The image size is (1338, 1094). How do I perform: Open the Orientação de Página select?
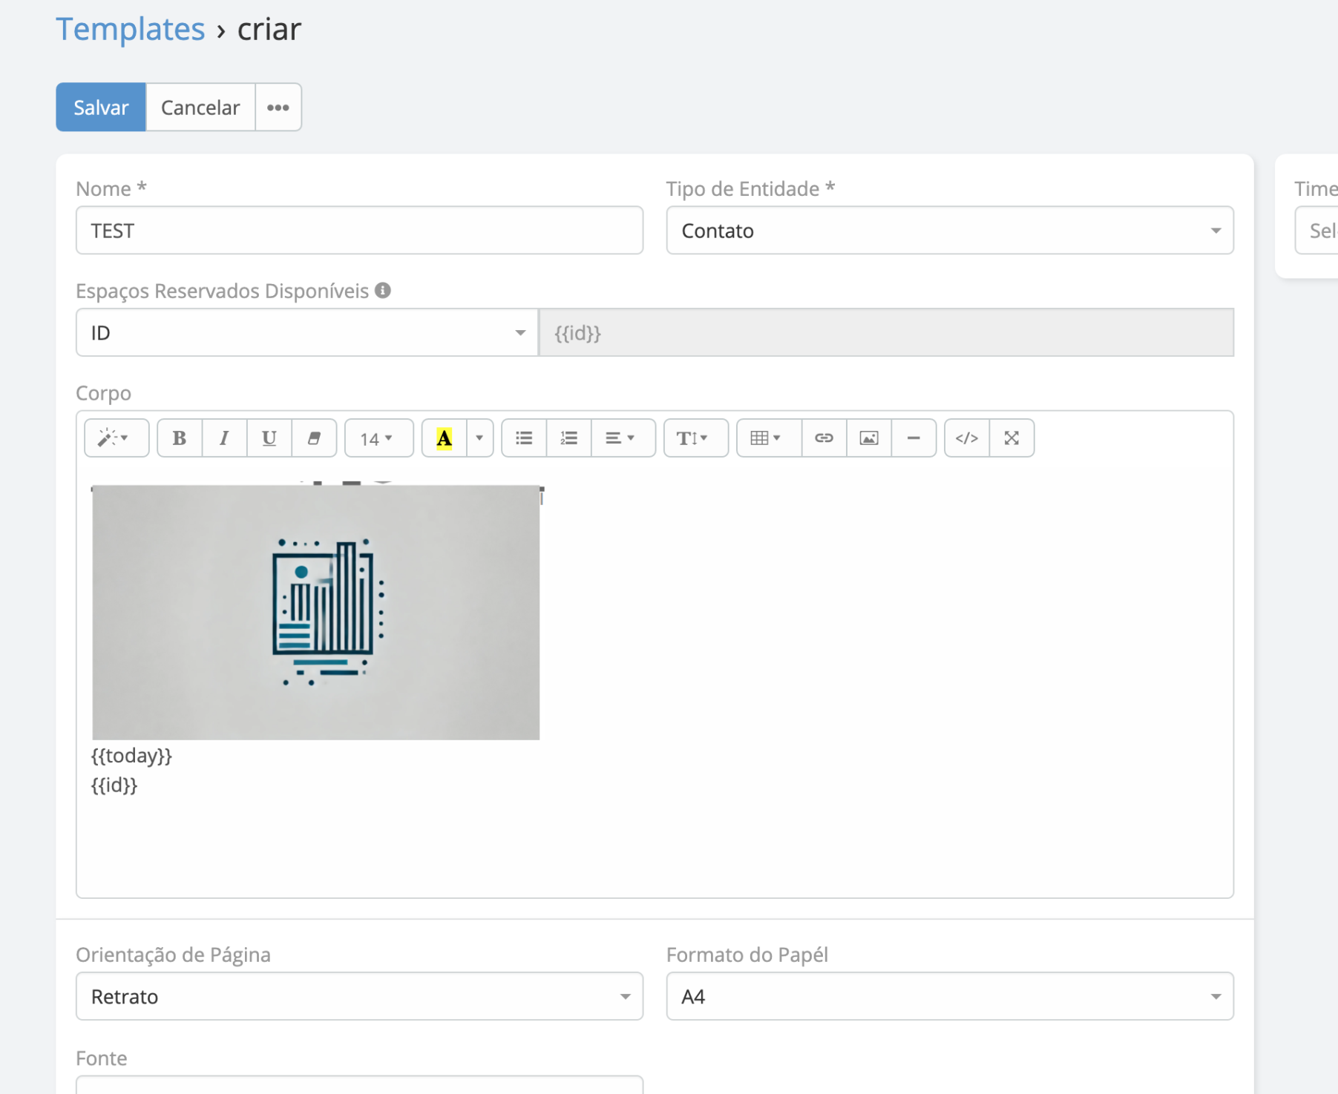coord(359,996)
